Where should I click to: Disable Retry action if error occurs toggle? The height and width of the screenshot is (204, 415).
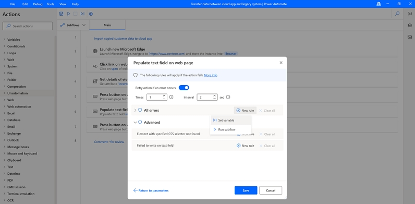[184, 88]
